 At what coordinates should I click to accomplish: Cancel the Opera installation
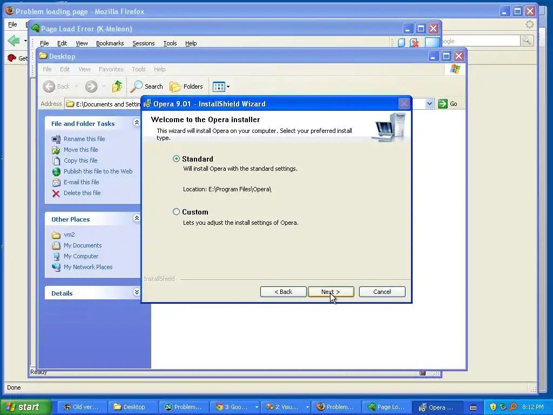[x=382, y=292]
